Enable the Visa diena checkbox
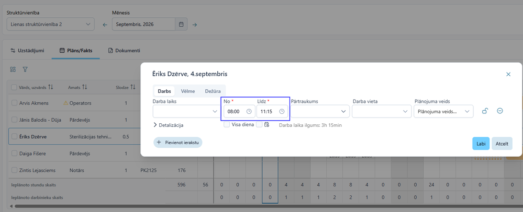 [x=227, y=124]
